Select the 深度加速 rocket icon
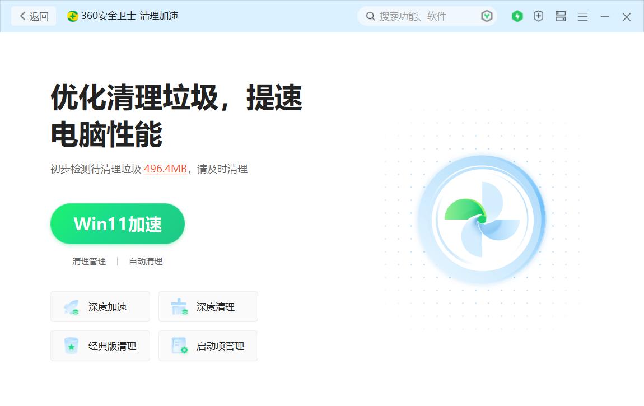The image size is (644, 406). click(70, 306)
